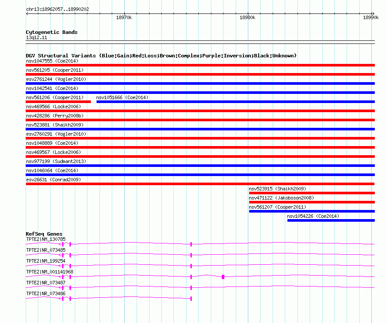Click the 18970k ruler position label
Image resolution: width=387 pixels, height=323 pixels.
tap(124, 17)
